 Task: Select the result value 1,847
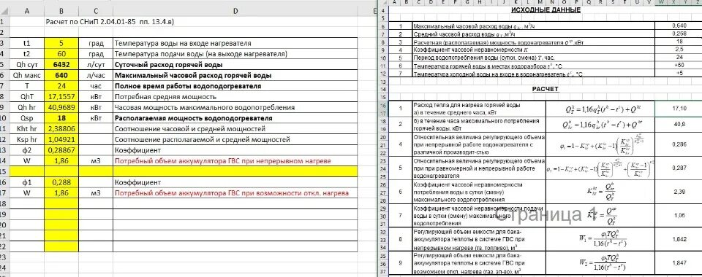(x=679, y=262)
